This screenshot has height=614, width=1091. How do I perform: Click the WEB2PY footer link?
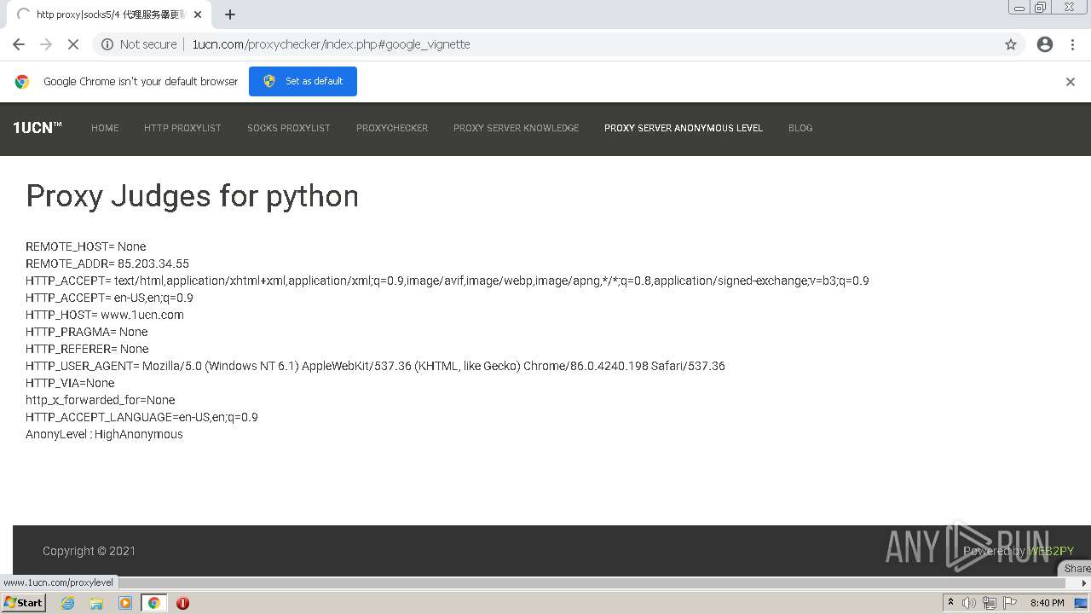pyautogui.click(x=1051, y=551)
